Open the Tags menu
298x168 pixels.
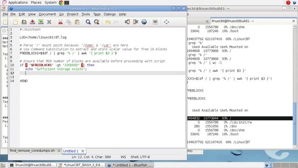(97, 14)
